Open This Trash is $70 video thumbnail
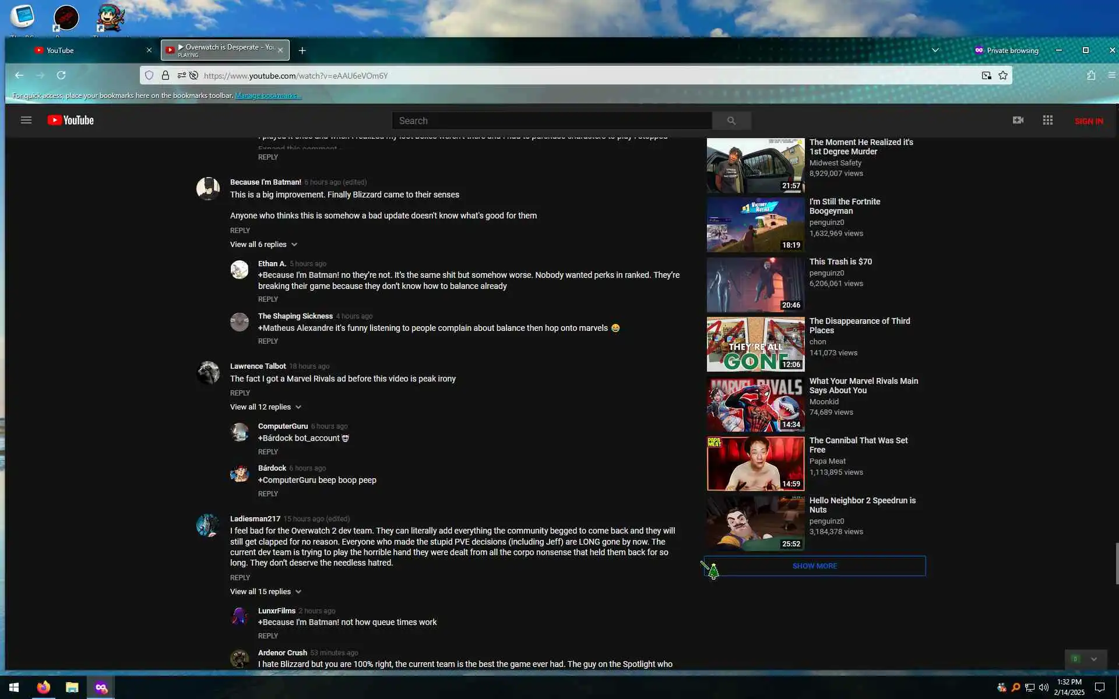 pos(755,285)
